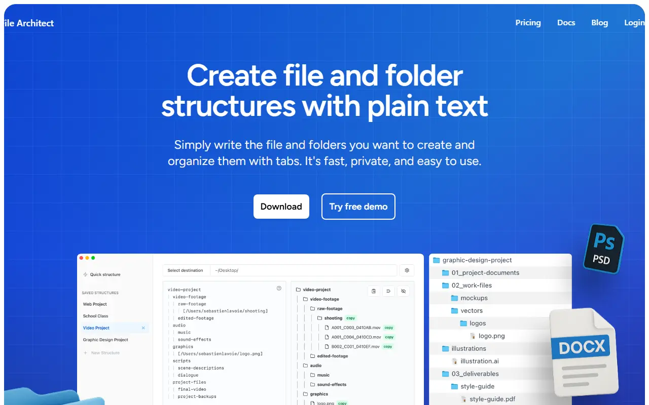Click the plus icon beside New Structure
Screen dimensions: 649x405
coord(85,353)
